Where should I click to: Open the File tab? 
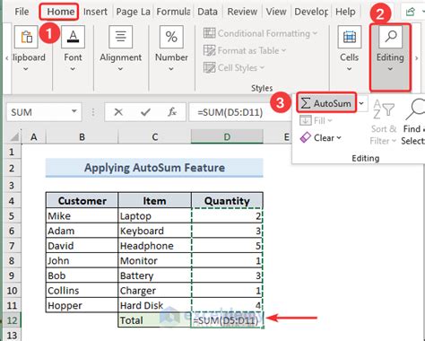[x=22, y=12]
